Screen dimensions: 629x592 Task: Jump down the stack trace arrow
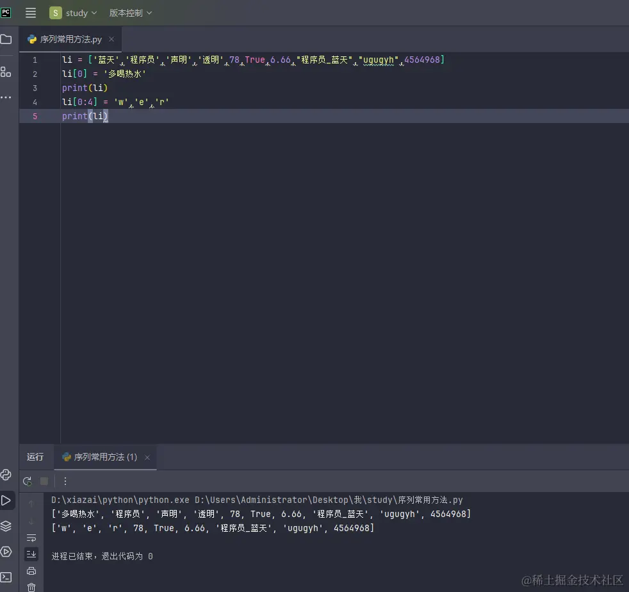[31, 521]
